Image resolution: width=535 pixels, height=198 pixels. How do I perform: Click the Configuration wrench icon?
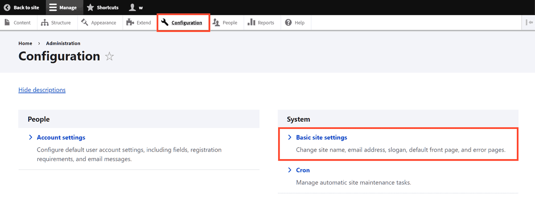pyautogui.click(x=165, y=23)
